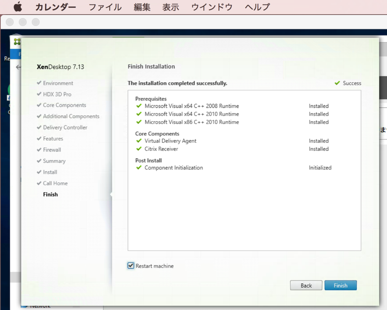This screenshot has height=310, width=387.
Task: Click the Post Install heading
Action: [148, 160]
